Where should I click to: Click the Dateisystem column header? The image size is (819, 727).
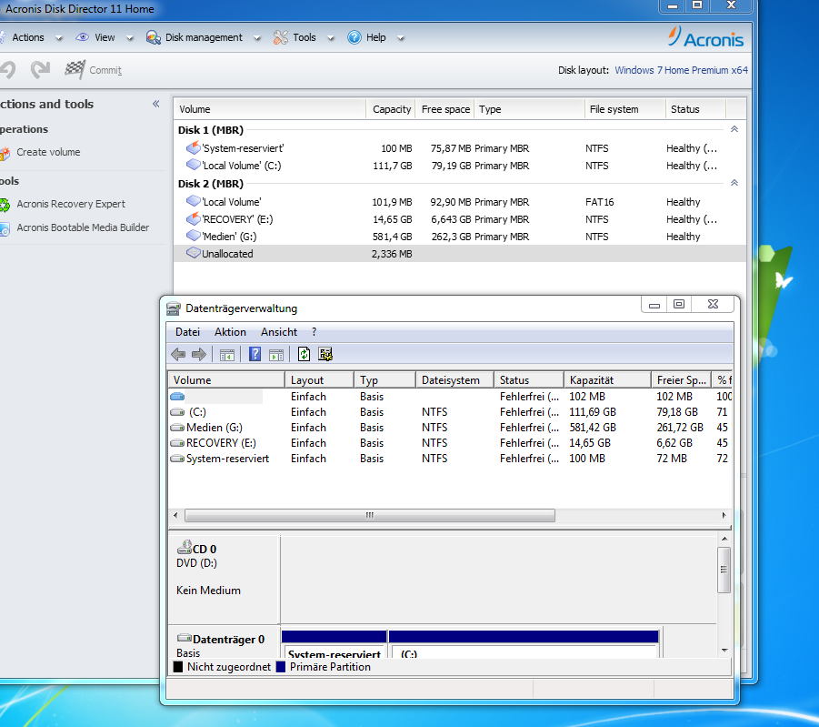click(454, 379)
